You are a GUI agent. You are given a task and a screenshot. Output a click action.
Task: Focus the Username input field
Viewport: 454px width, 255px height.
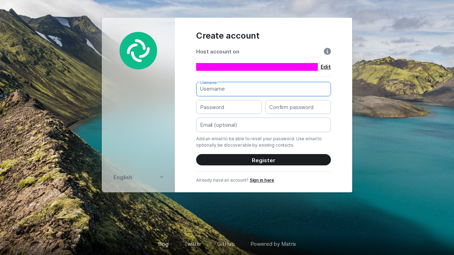264,89
